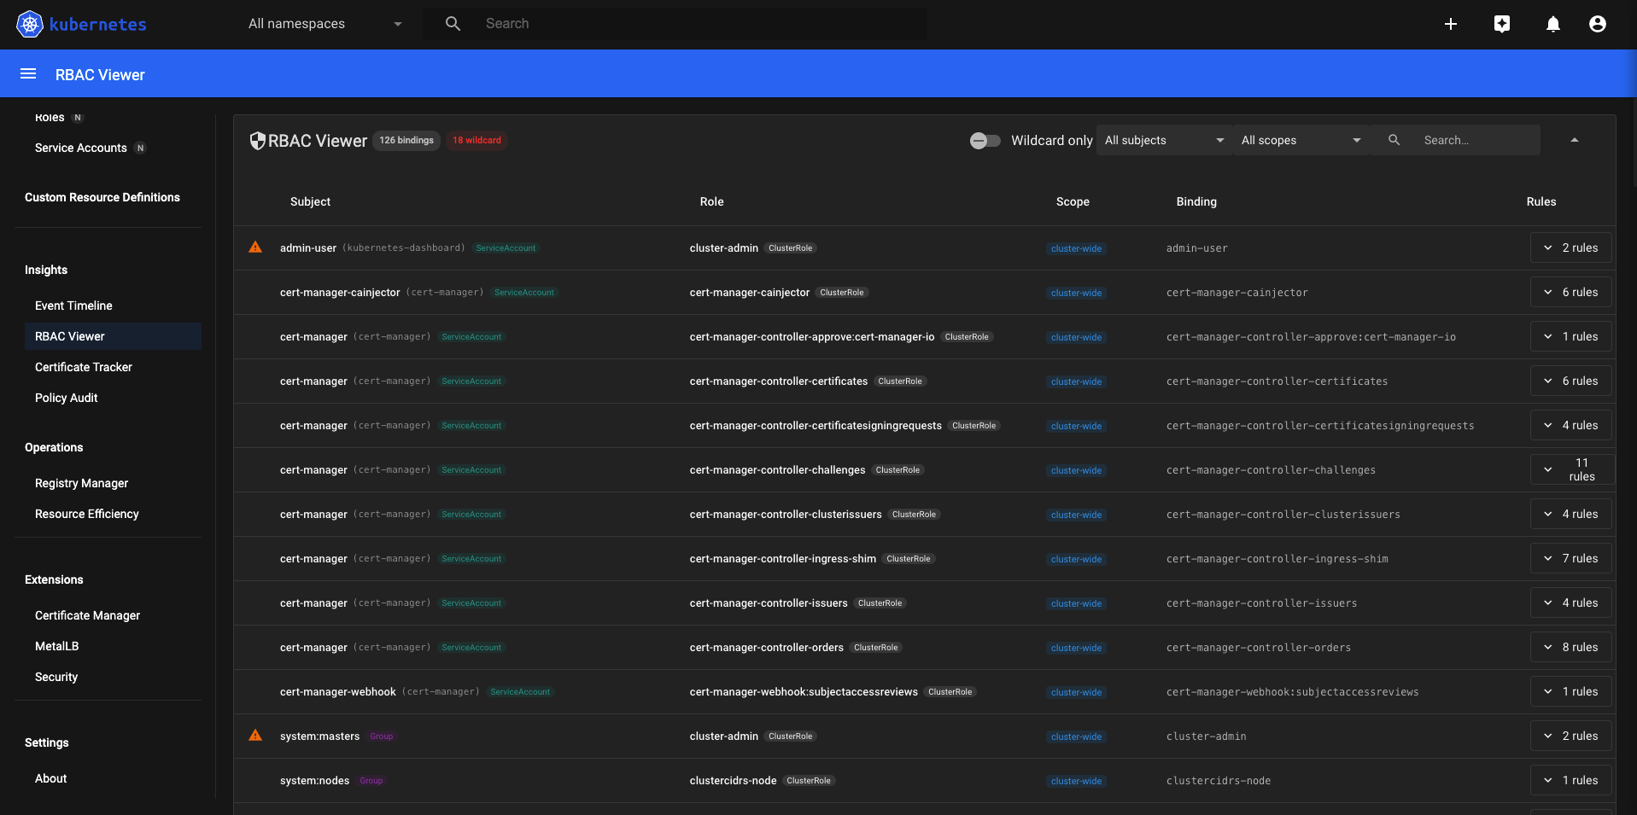The image size is (1637, 815).
Task: Open Service Accounts in sidebar
Action: [80, 148]
